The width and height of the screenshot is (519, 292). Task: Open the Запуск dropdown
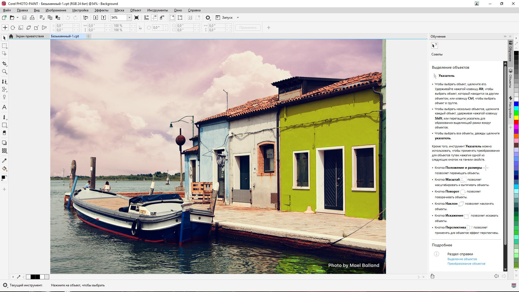238,18
